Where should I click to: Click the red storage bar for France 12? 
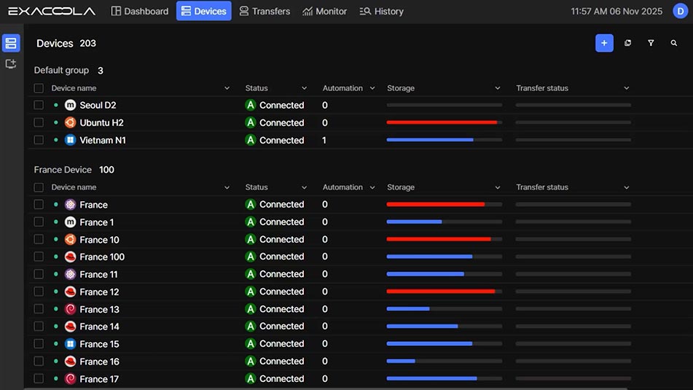pos(440,292)
